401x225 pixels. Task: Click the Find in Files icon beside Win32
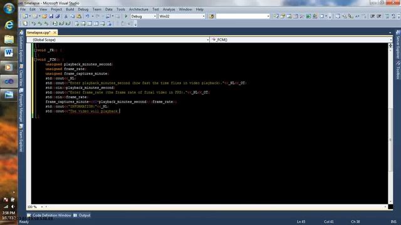coord(211,16)
